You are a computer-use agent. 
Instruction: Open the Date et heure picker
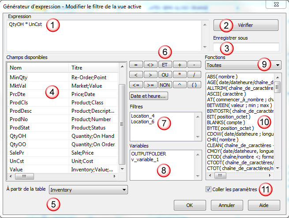pos(148,96)
